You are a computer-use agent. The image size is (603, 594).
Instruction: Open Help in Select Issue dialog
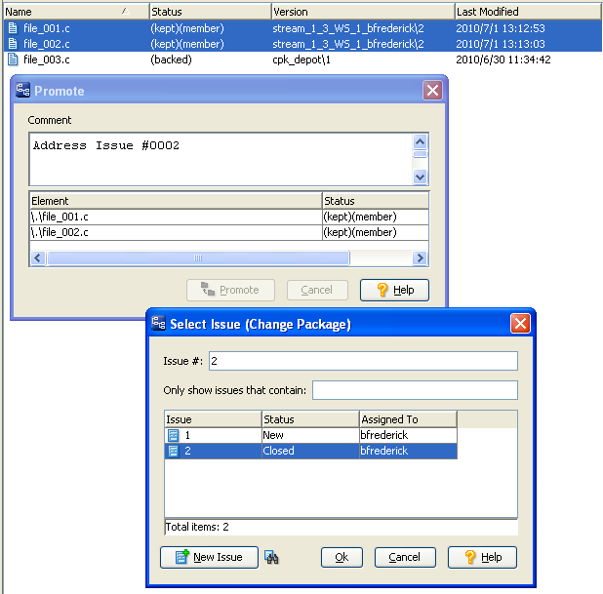(x=482, y=557)
